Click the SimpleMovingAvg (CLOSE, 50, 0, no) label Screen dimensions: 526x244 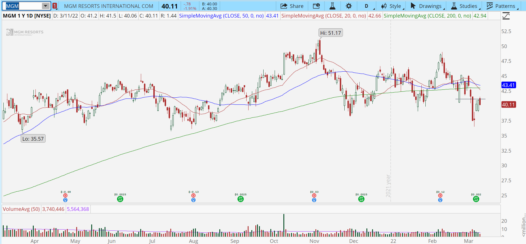pos(221,16)
